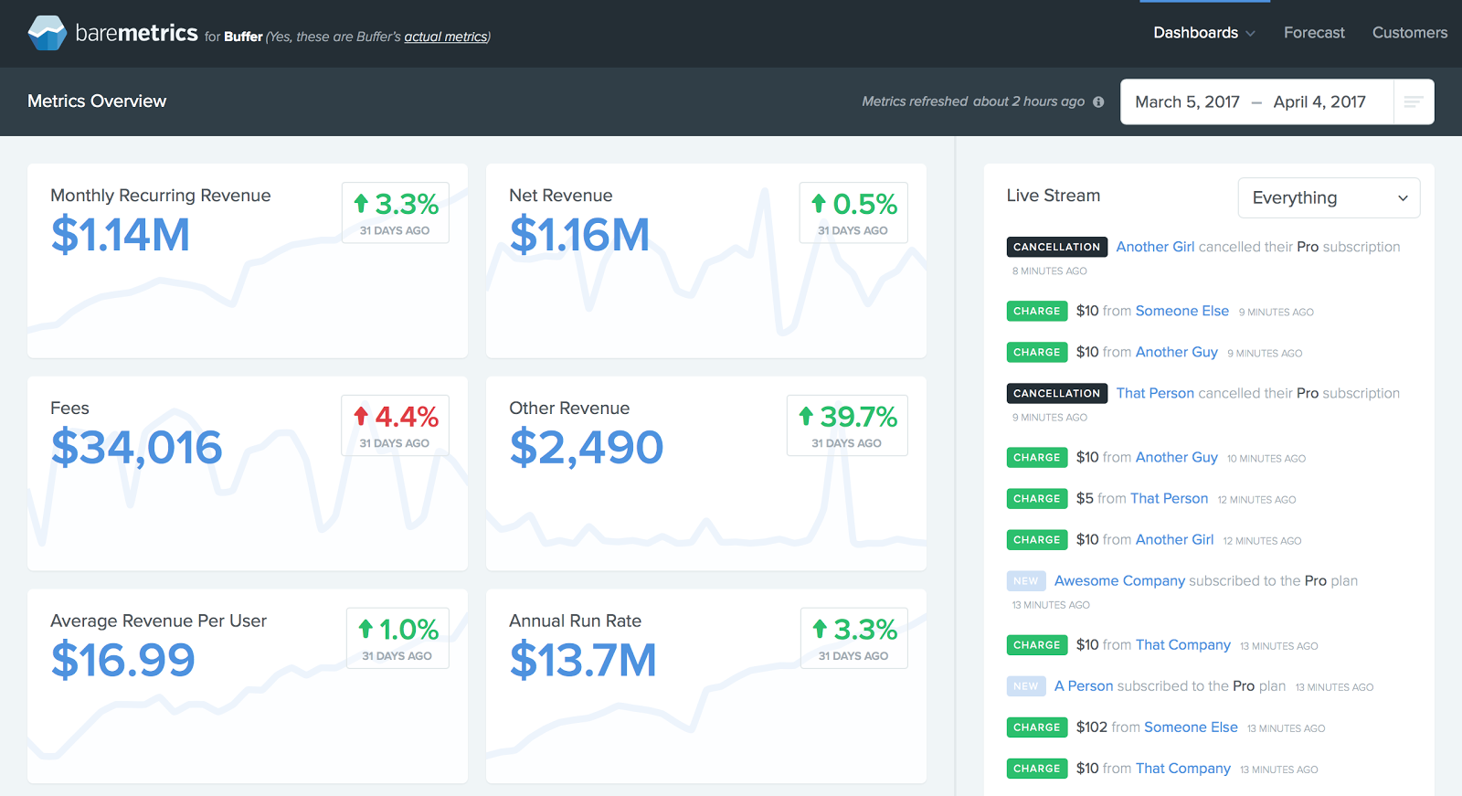Expand the Everything filter dropdown
The image size is (1462, 796).
(1329, 197)
